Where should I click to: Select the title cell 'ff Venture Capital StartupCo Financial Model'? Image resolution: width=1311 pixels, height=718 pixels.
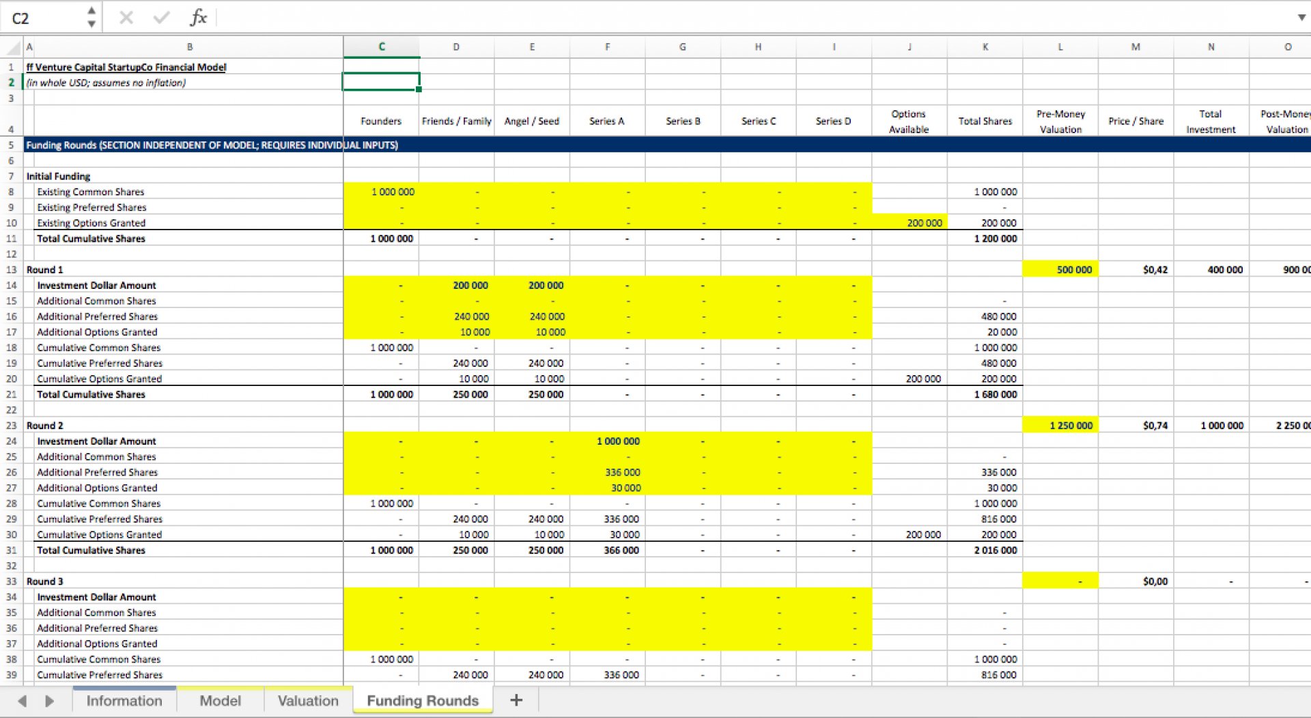pos(126,67)
